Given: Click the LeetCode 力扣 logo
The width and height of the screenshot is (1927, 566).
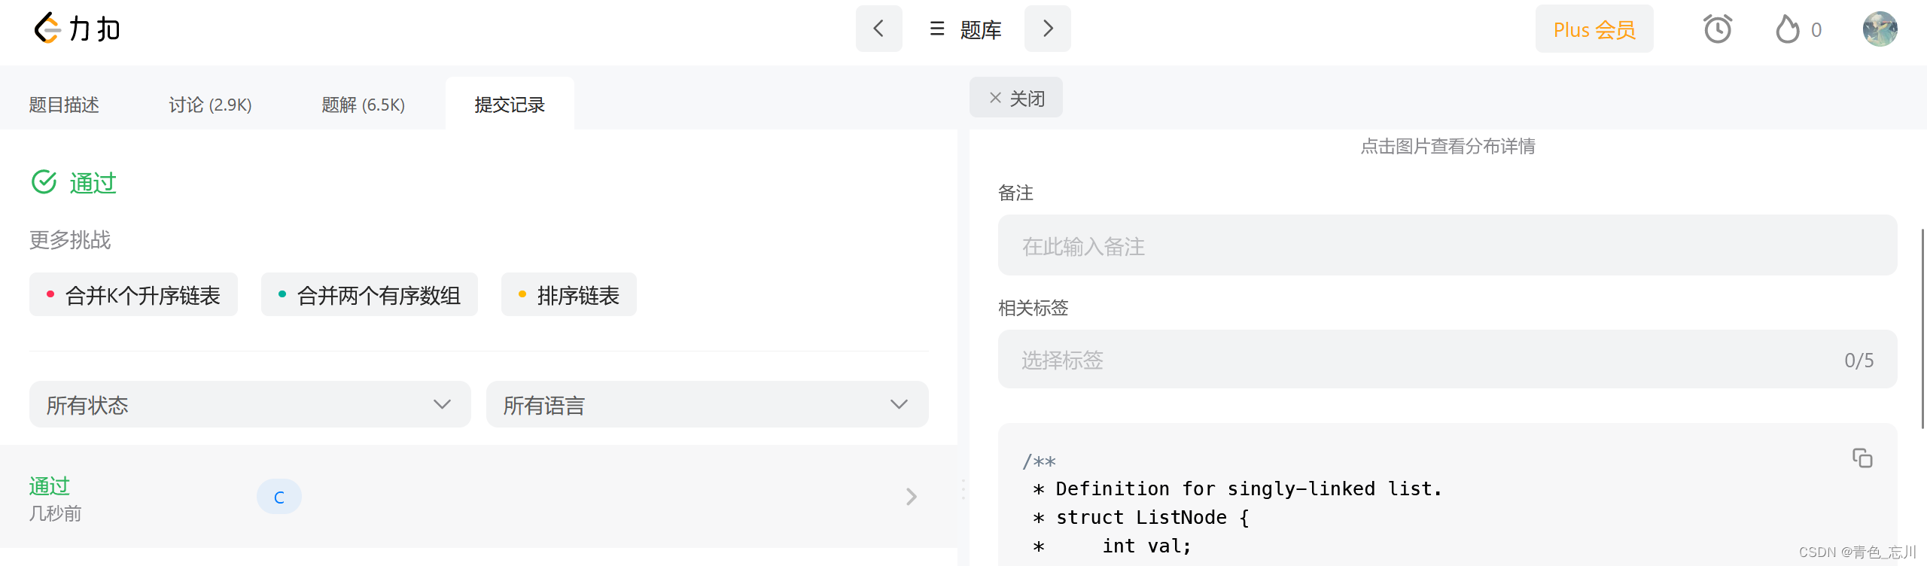Looking at the screenshot, I should 77,29.
